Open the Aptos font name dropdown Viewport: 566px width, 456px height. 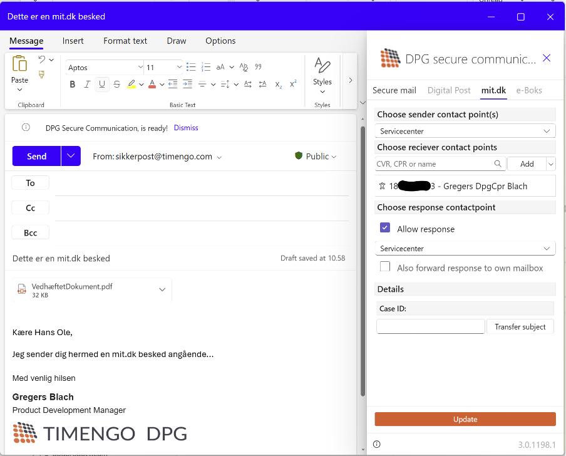coord(140,67)
